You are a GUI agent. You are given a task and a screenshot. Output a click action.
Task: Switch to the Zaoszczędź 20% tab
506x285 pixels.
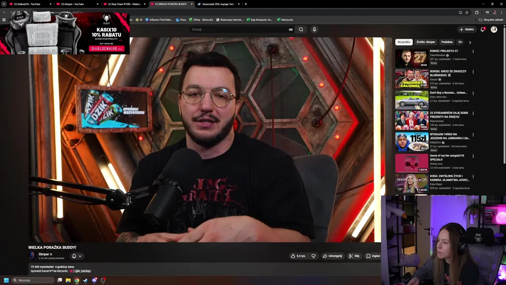[218, 4]
